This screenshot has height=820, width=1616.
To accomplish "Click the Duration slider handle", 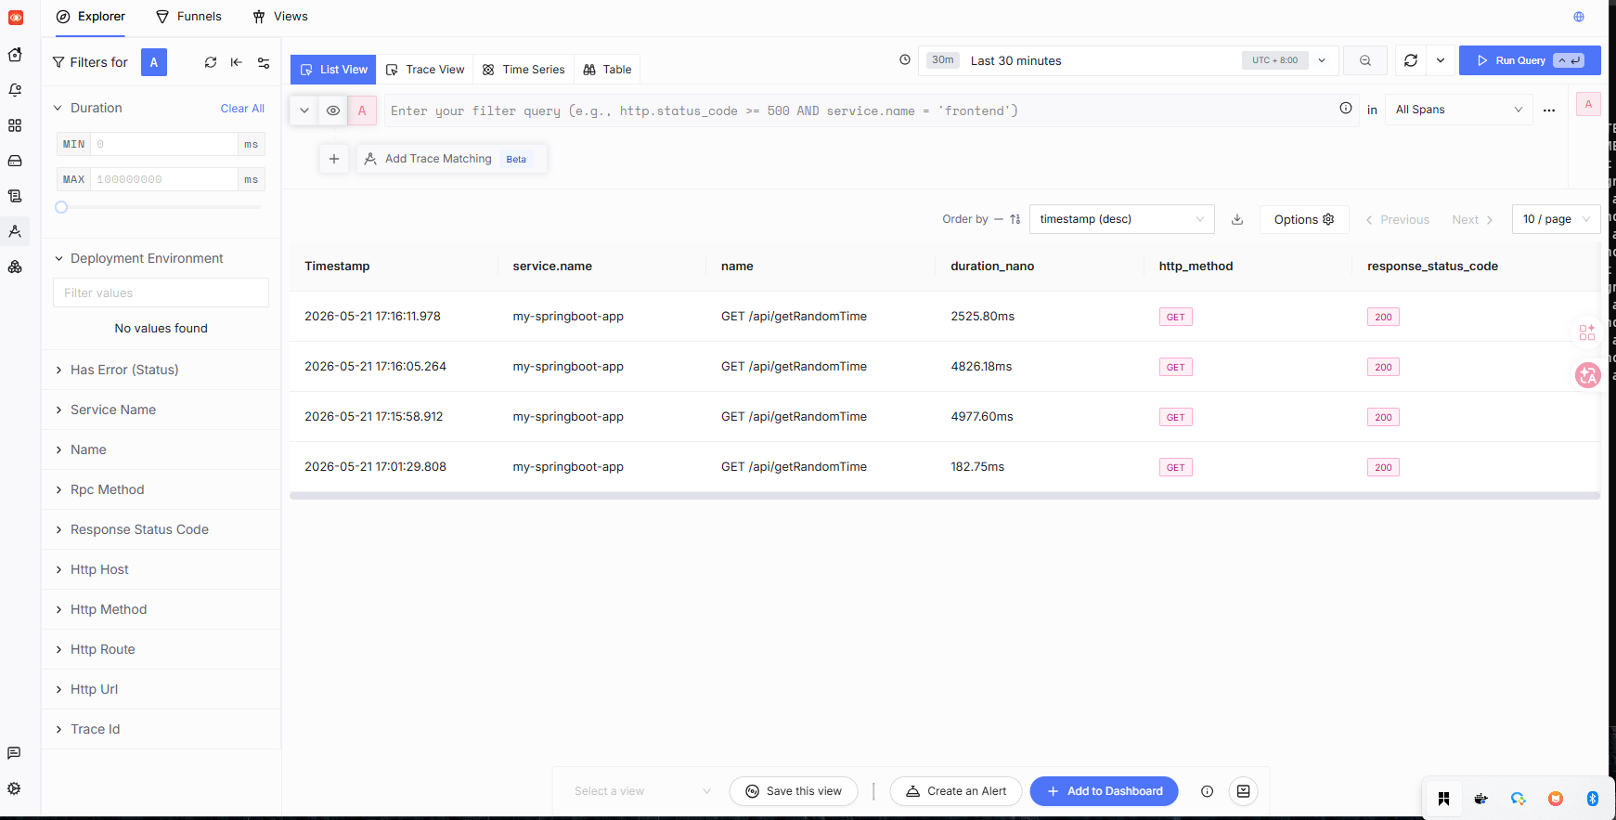I will click(x=61, y=207).
